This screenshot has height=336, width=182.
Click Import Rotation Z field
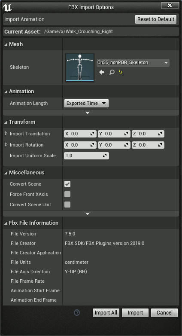click(x=148, y=145)
